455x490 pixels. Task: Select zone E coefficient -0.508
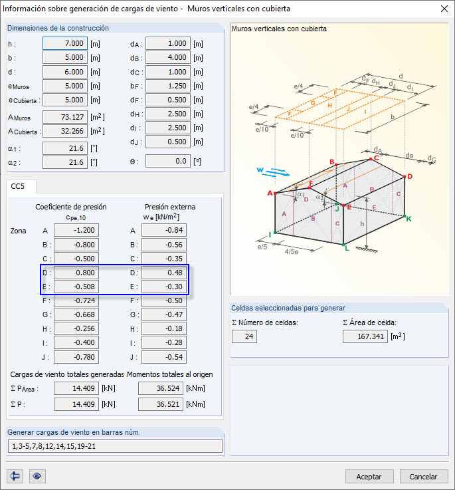76,287
